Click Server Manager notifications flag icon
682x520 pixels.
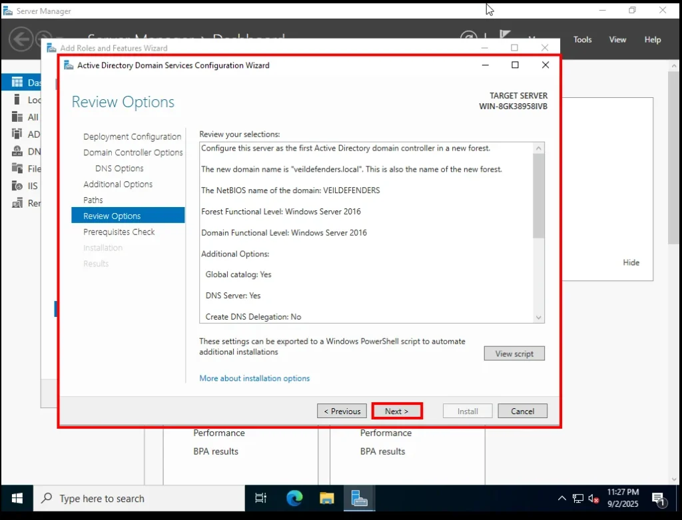[x=505, y=35]
